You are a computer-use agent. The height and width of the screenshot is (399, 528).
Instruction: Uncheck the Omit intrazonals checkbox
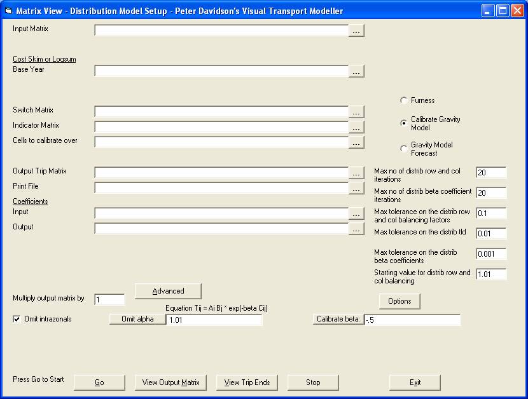[x=17, y=319]
